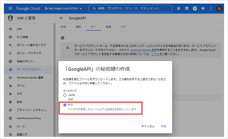The width and height of the screenshot is (228, 139).
Task: Open the My Project Gcal 87524 project selector
Action: (x=63, y=9)
